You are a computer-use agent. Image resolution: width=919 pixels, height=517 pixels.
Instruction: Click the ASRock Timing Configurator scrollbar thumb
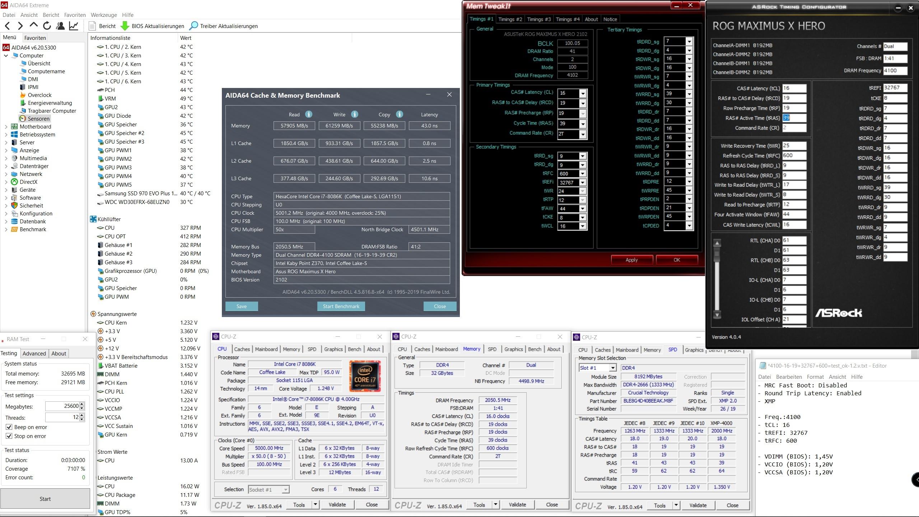717,255
